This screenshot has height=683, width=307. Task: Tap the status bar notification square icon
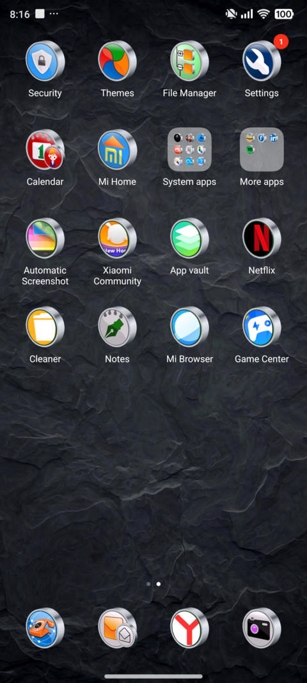pyautogui.click(x=40, y=14)
